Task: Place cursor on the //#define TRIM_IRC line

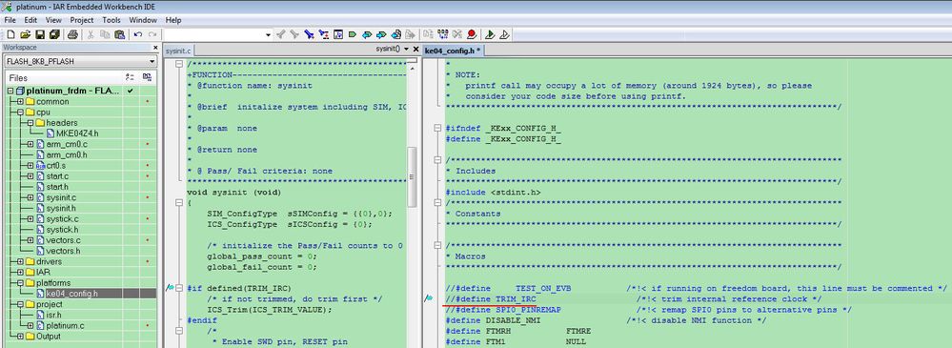Action: point(491,299)
